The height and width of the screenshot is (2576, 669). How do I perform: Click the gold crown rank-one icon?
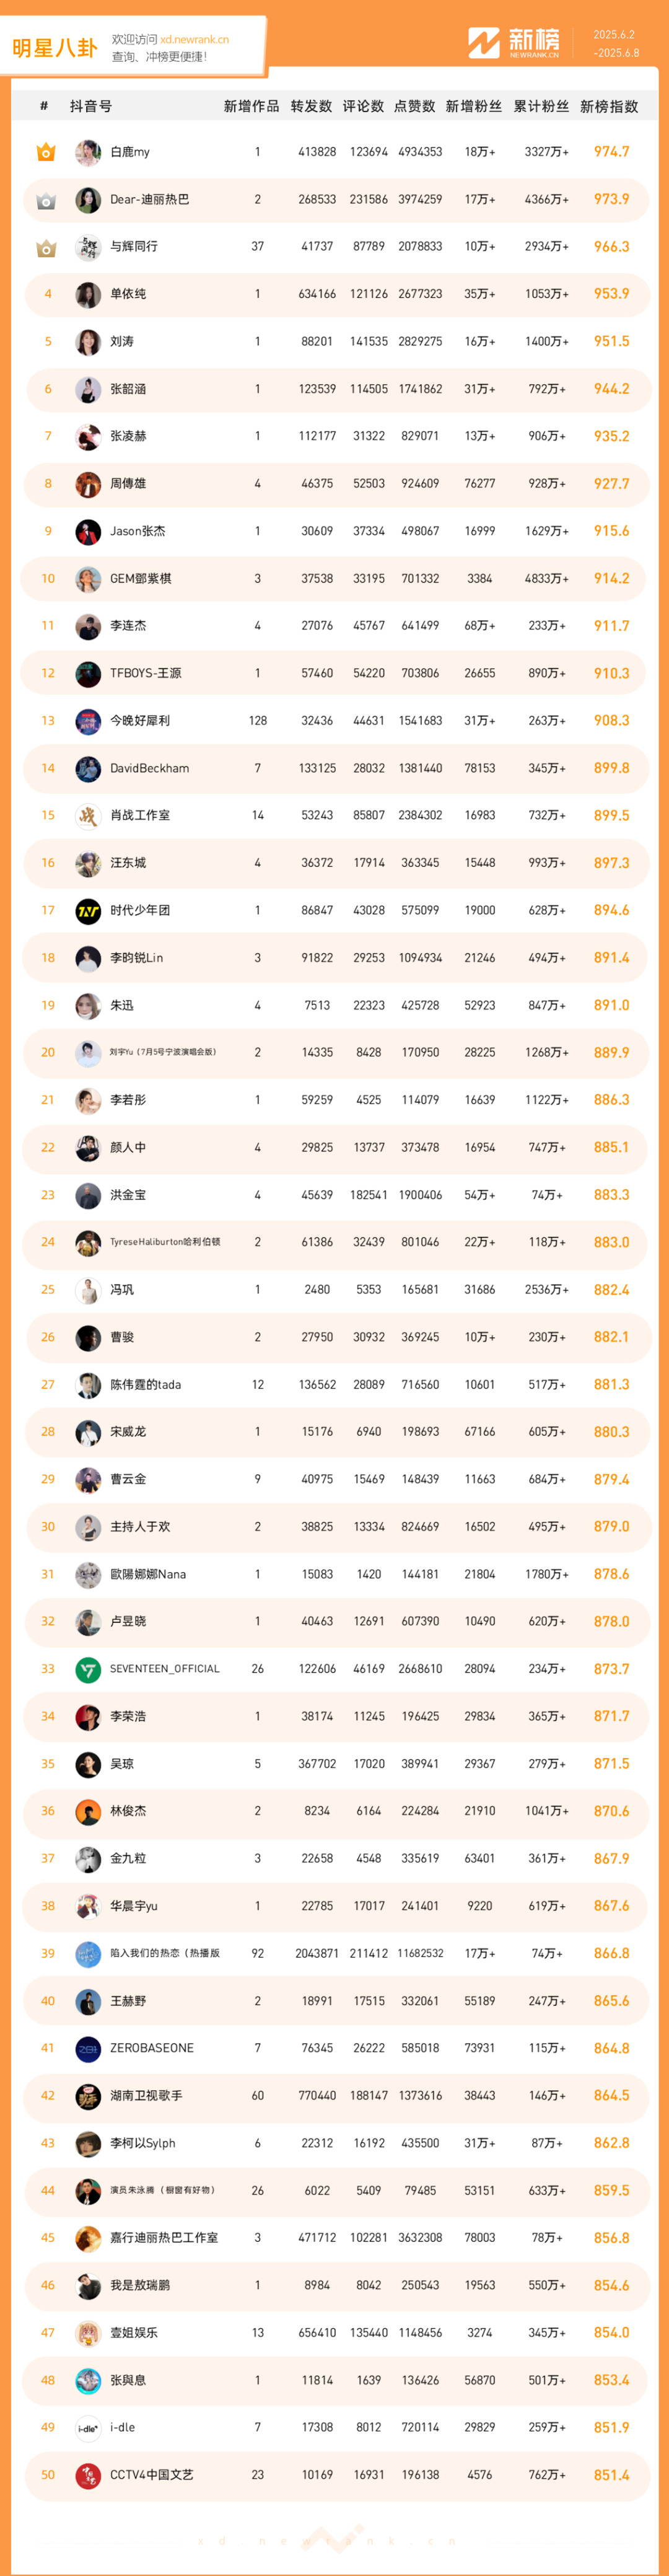pyautogui.click(x=46, y=152)
